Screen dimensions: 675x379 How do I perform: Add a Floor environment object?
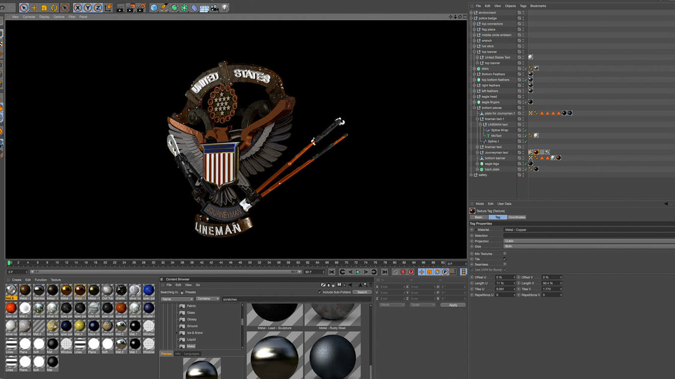coord(205,8)
